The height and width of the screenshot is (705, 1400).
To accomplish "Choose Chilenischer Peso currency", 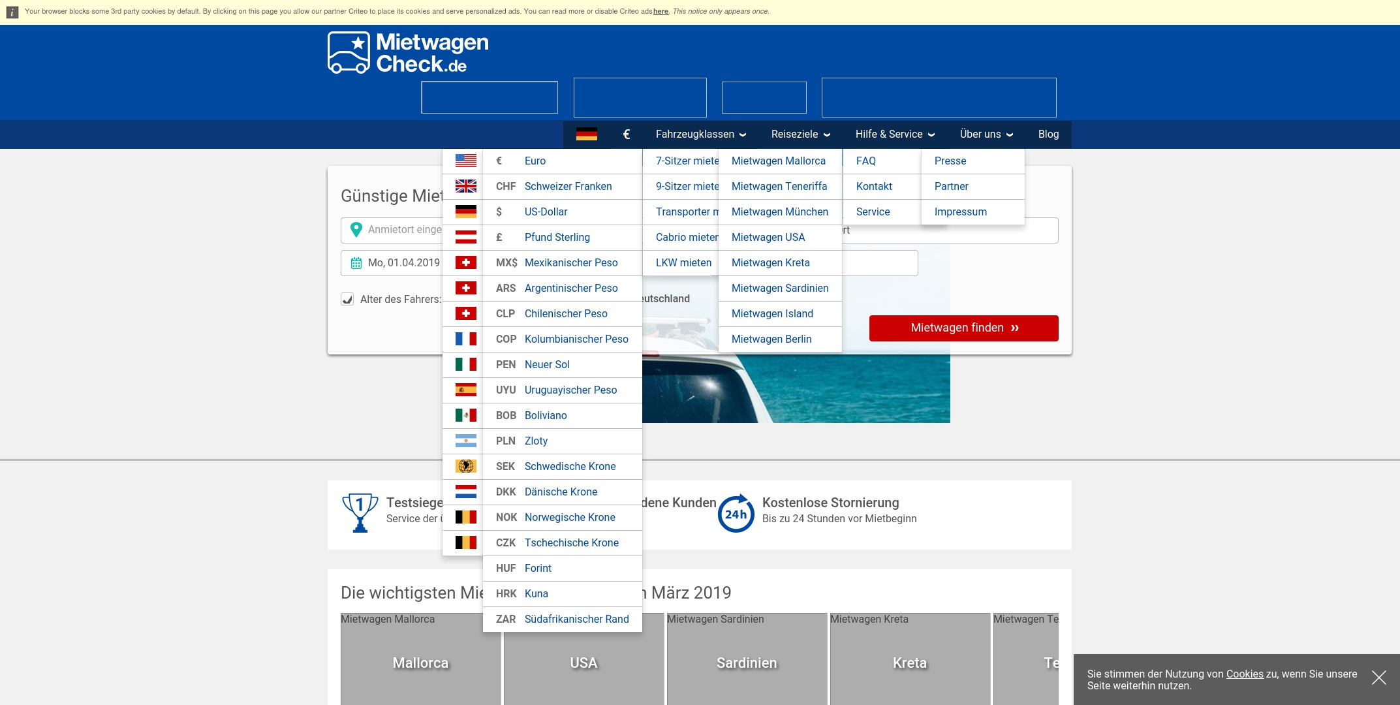I will [x=562, y=313].
